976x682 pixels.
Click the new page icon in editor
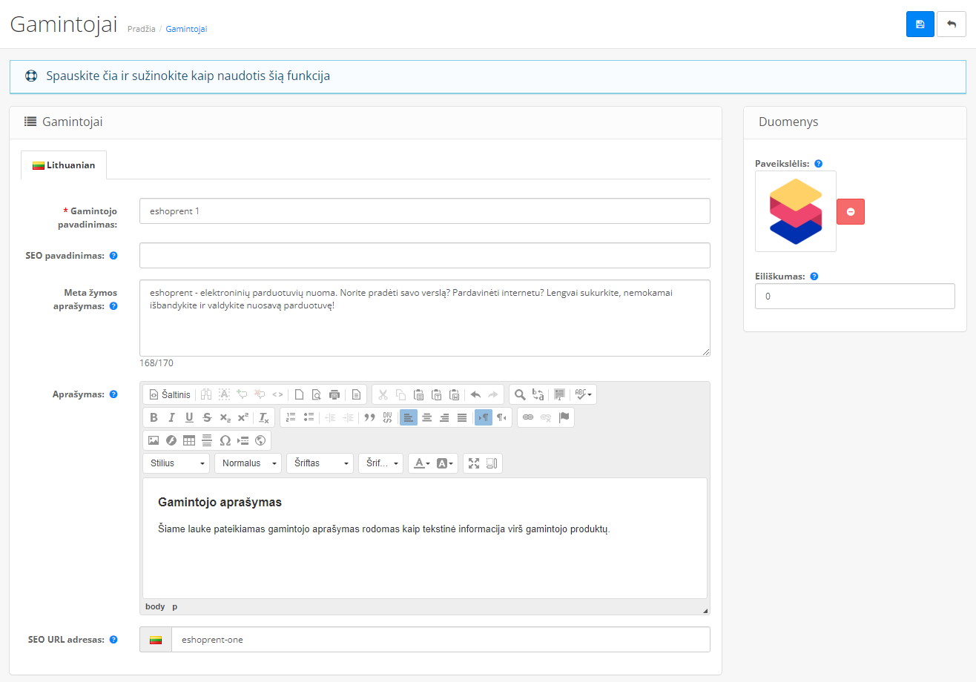click(x=300, y=394)
